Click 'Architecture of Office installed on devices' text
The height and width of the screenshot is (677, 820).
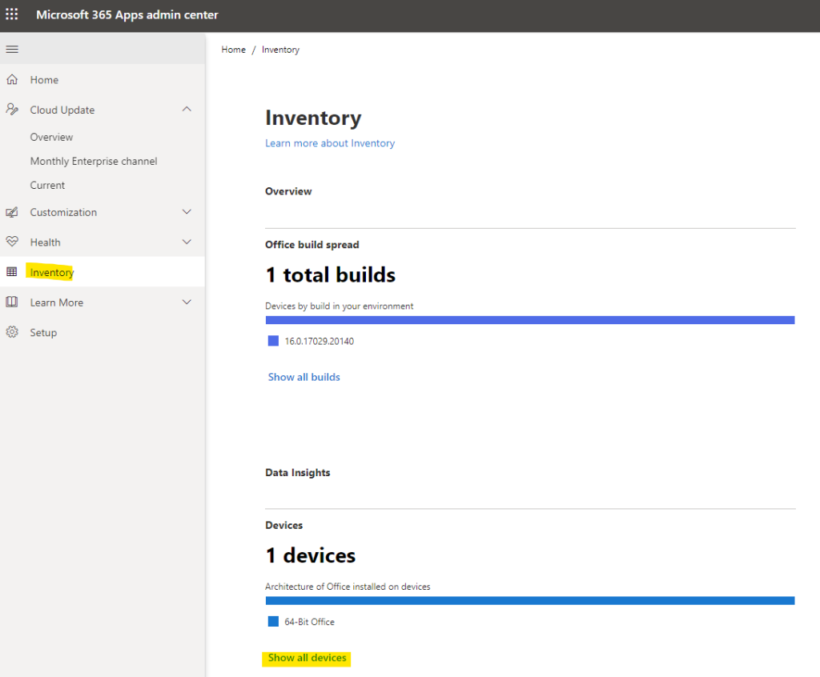point(348,587)
